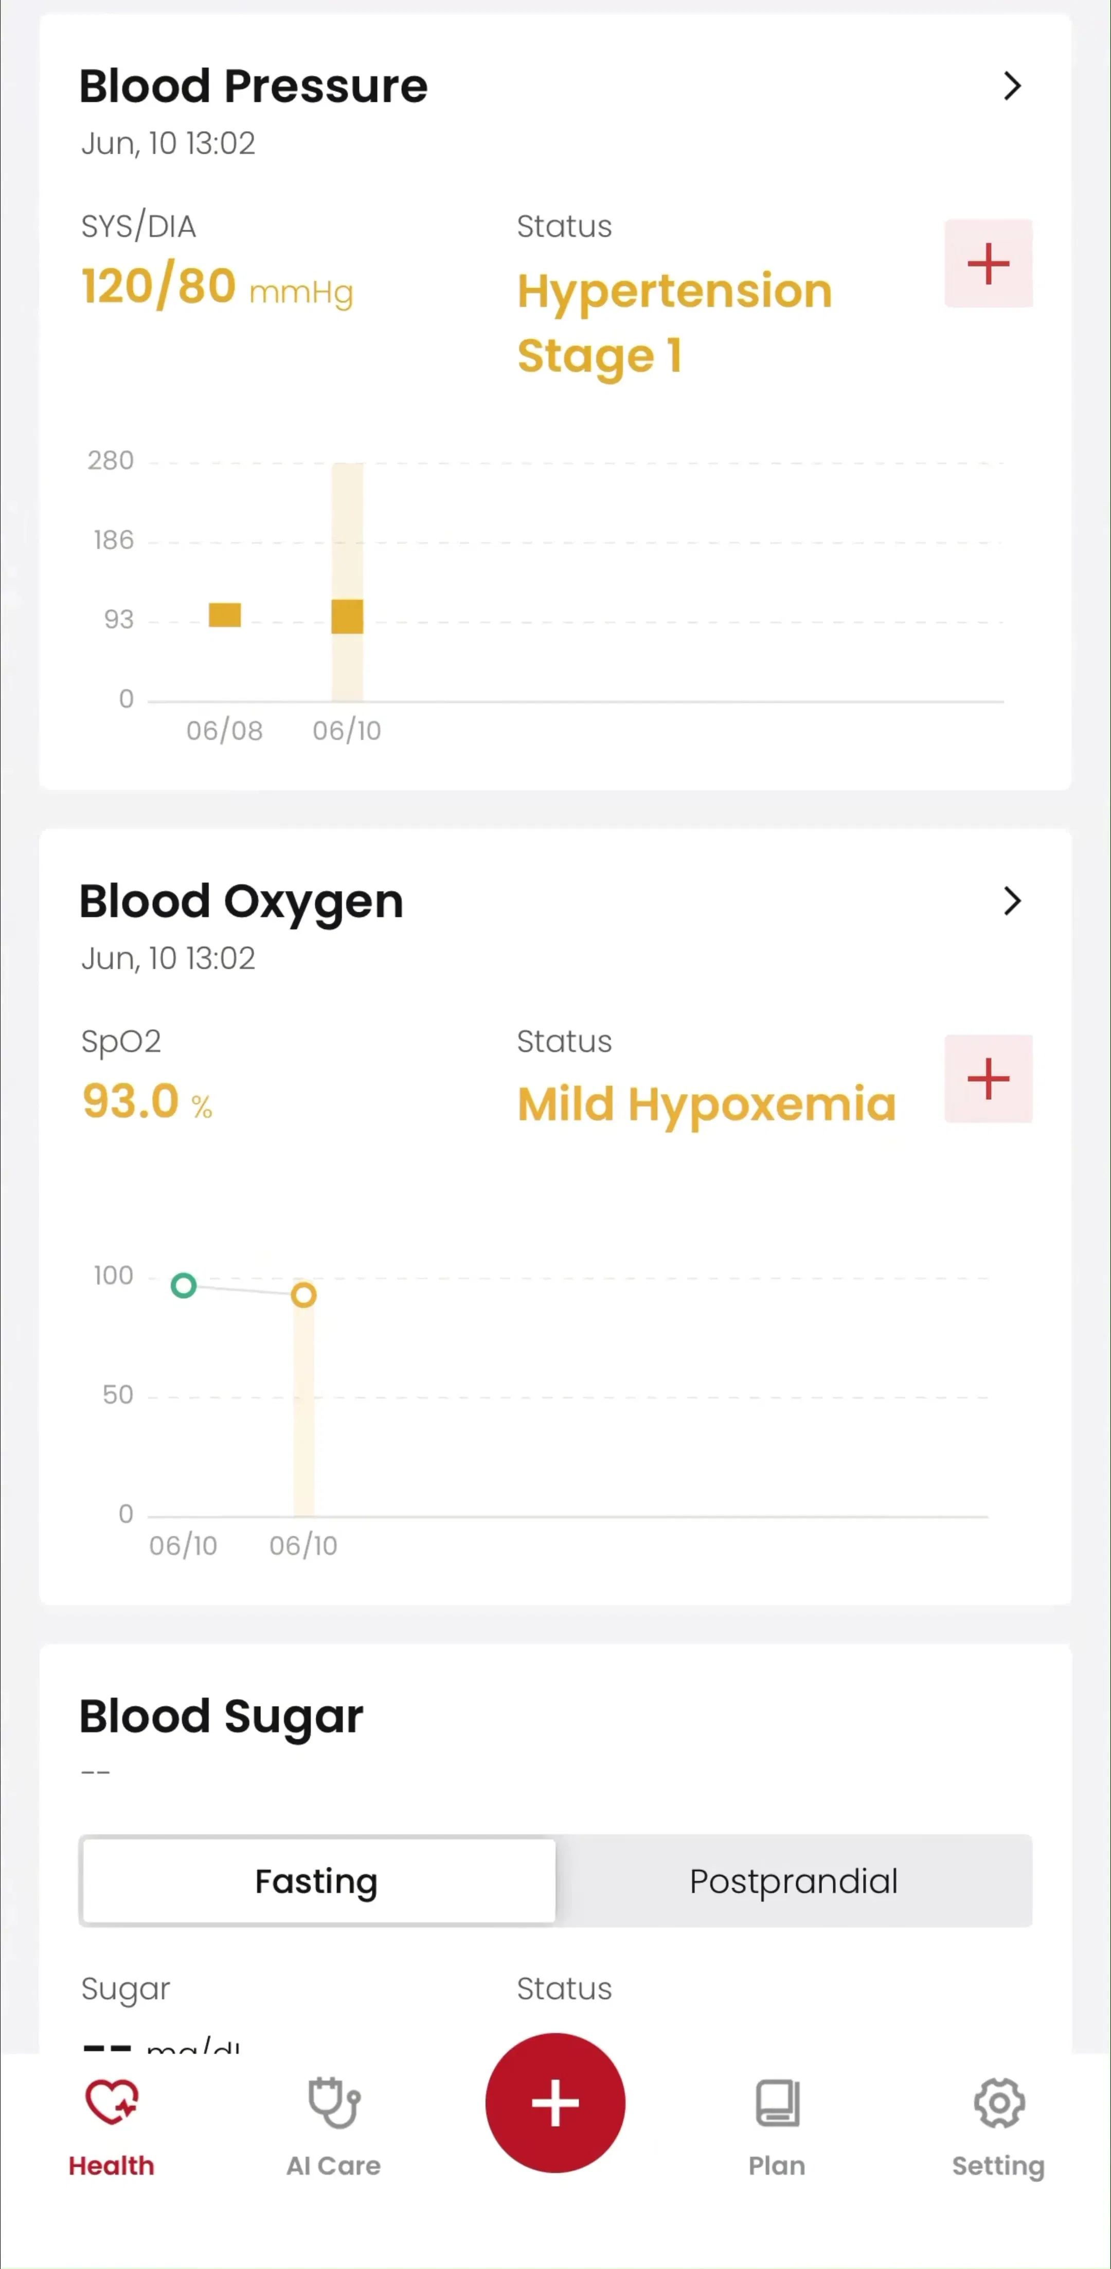Open AI Care stethoscope icon

(334, 2102)
